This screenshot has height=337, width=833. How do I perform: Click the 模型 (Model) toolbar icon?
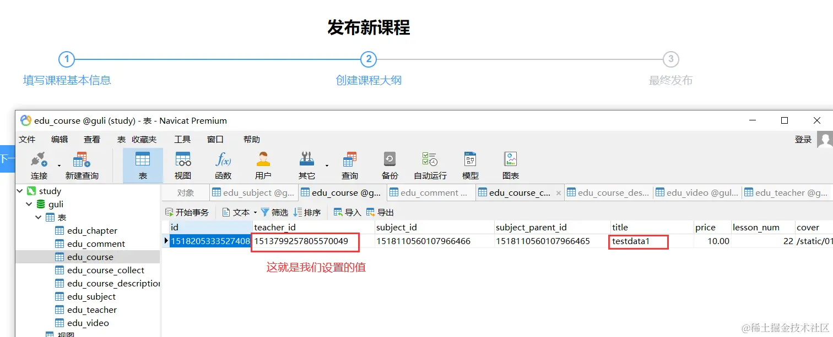[x=470, y=165]
